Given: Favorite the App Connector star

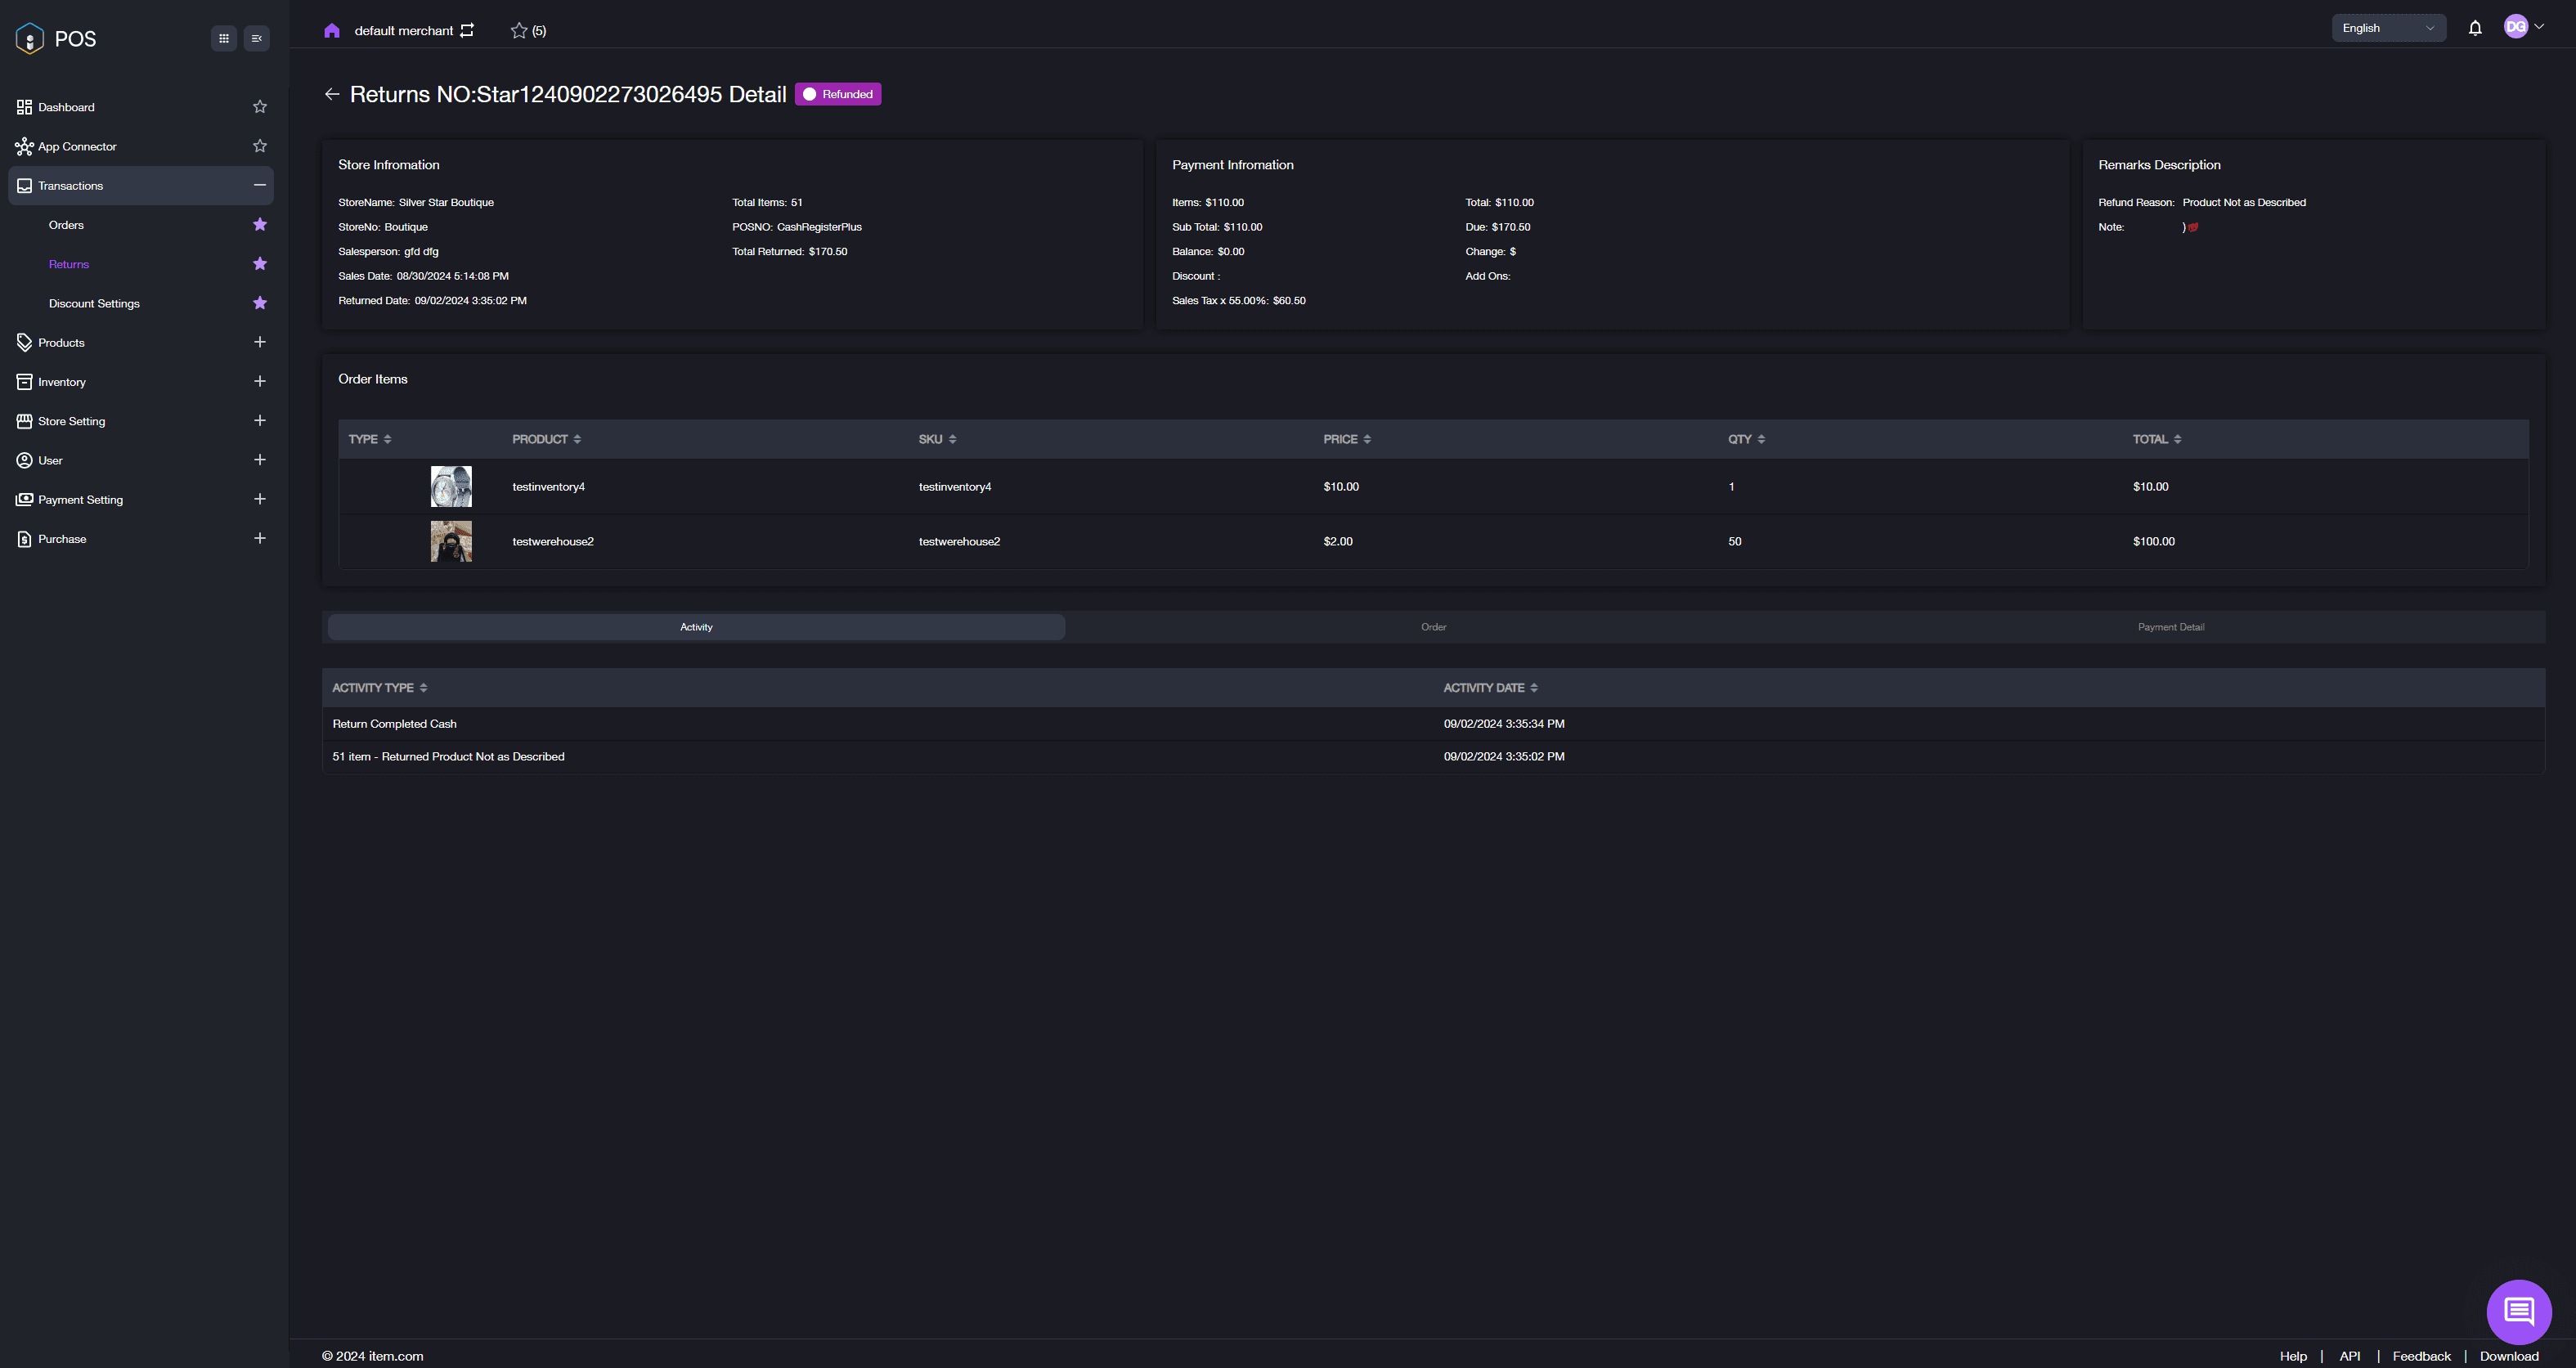Looking at the screenshot, I should [260, 146].
